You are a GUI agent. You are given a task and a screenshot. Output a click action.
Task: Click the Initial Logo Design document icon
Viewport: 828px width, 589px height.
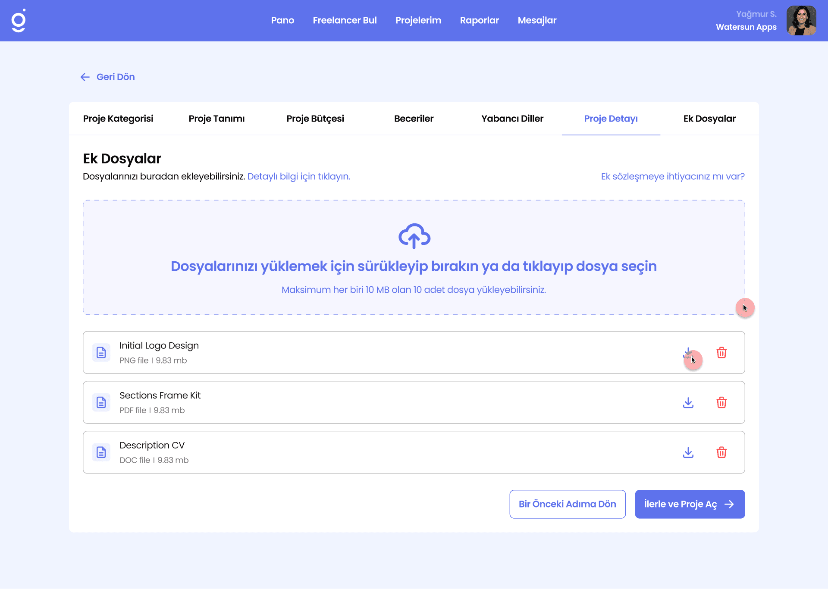click(101, 353)
